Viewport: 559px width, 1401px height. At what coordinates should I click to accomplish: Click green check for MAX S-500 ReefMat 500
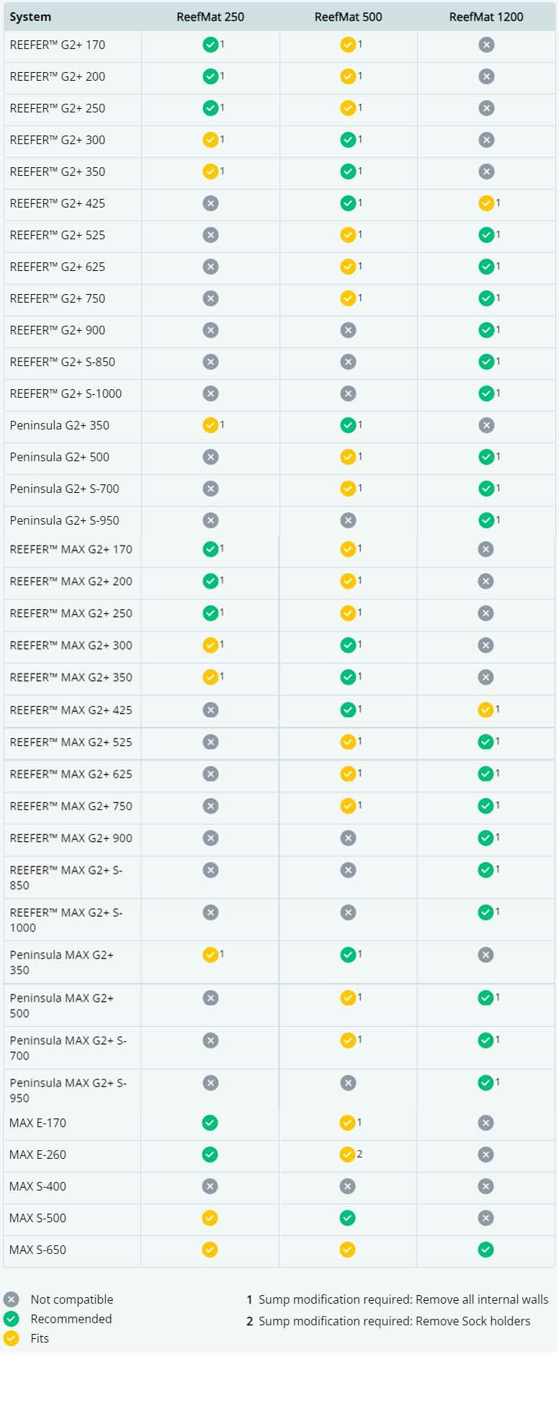(x=347, y=1218)
